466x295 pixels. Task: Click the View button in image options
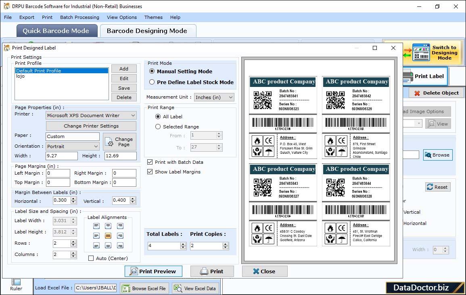coord(438,124)
